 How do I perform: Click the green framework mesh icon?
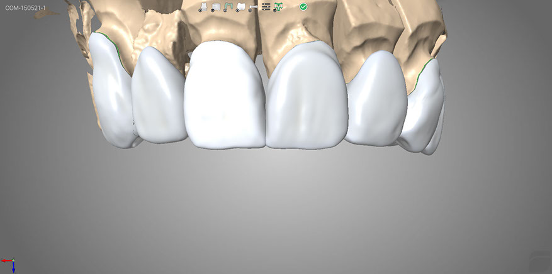click(278, 6)
